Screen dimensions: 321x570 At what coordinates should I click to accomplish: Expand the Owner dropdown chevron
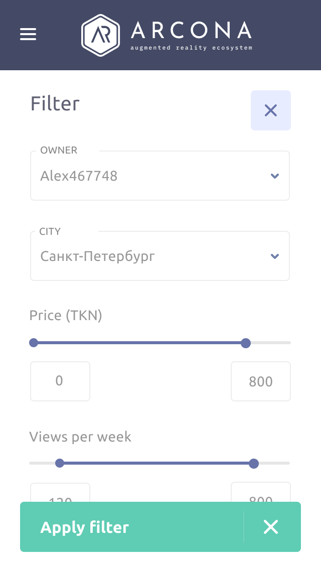point(274,176)
